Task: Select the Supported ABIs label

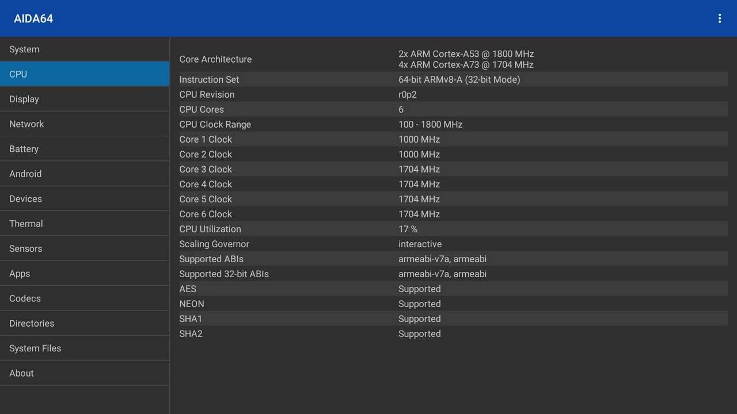Action: click(x=211, y=259)
